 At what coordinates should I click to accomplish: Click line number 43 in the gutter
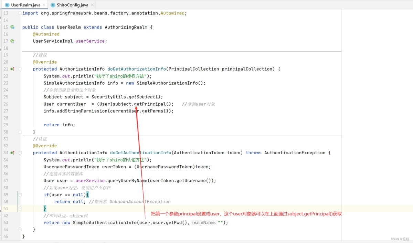point(6,222)
